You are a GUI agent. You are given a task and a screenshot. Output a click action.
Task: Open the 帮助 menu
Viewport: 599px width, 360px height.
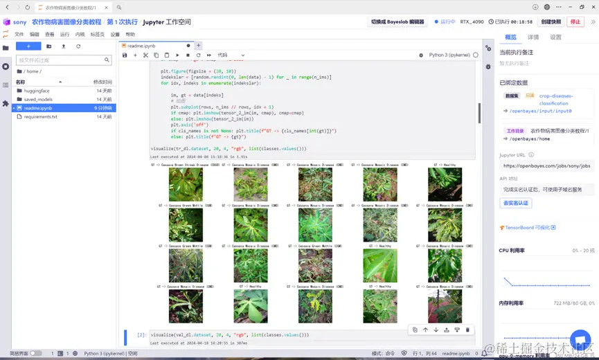(x=130, y=35)
